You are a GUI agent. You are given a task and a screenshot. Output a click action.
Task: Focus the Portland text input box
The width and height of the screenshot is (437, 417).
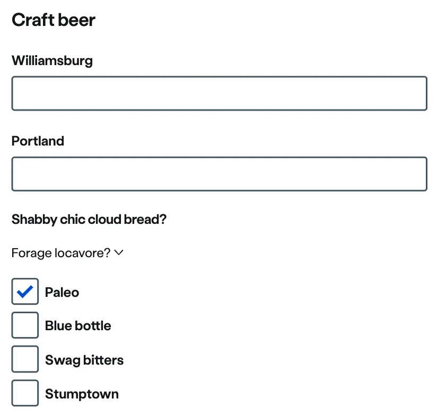tap(219, 174)
